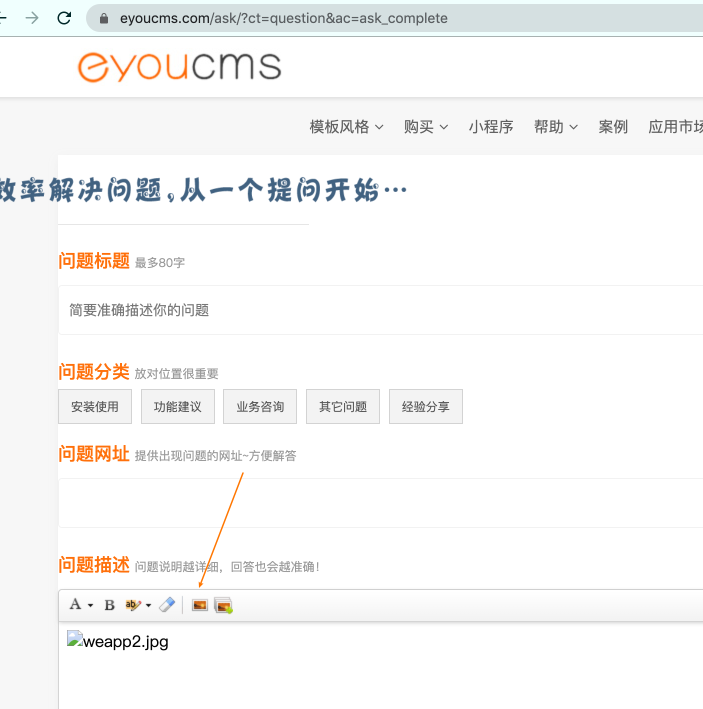Screen dimensions: 703x709
Task: Select the 经验分享 category
Action: click(x=426, y=406)
